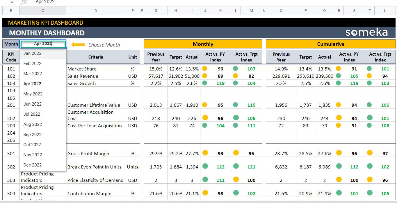The height and width of the screenshot is (203, 397).
Task: Click the fx formula icon
Action: (x=24, y=2)
